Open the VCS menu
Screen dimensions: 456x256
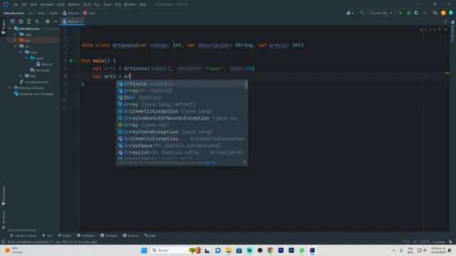(118, 4)
